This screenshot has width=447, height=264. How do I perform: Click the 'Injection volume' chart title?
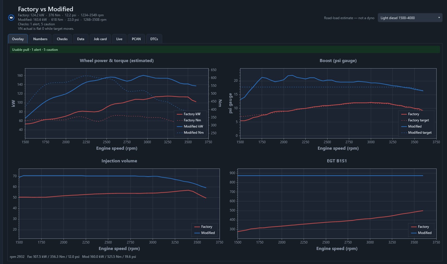click(119, 161)
